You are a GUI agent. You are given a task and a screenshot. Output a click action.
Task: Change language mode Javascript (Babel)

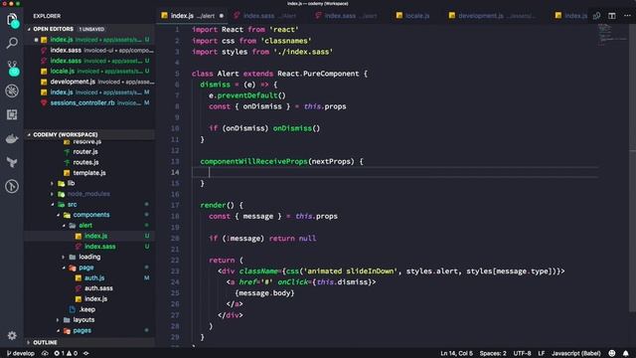(576, 353)
